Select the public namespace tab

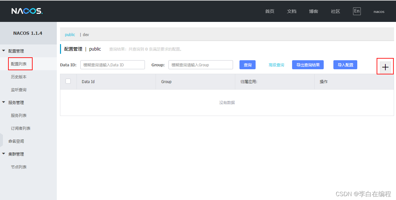pos(70,34)
